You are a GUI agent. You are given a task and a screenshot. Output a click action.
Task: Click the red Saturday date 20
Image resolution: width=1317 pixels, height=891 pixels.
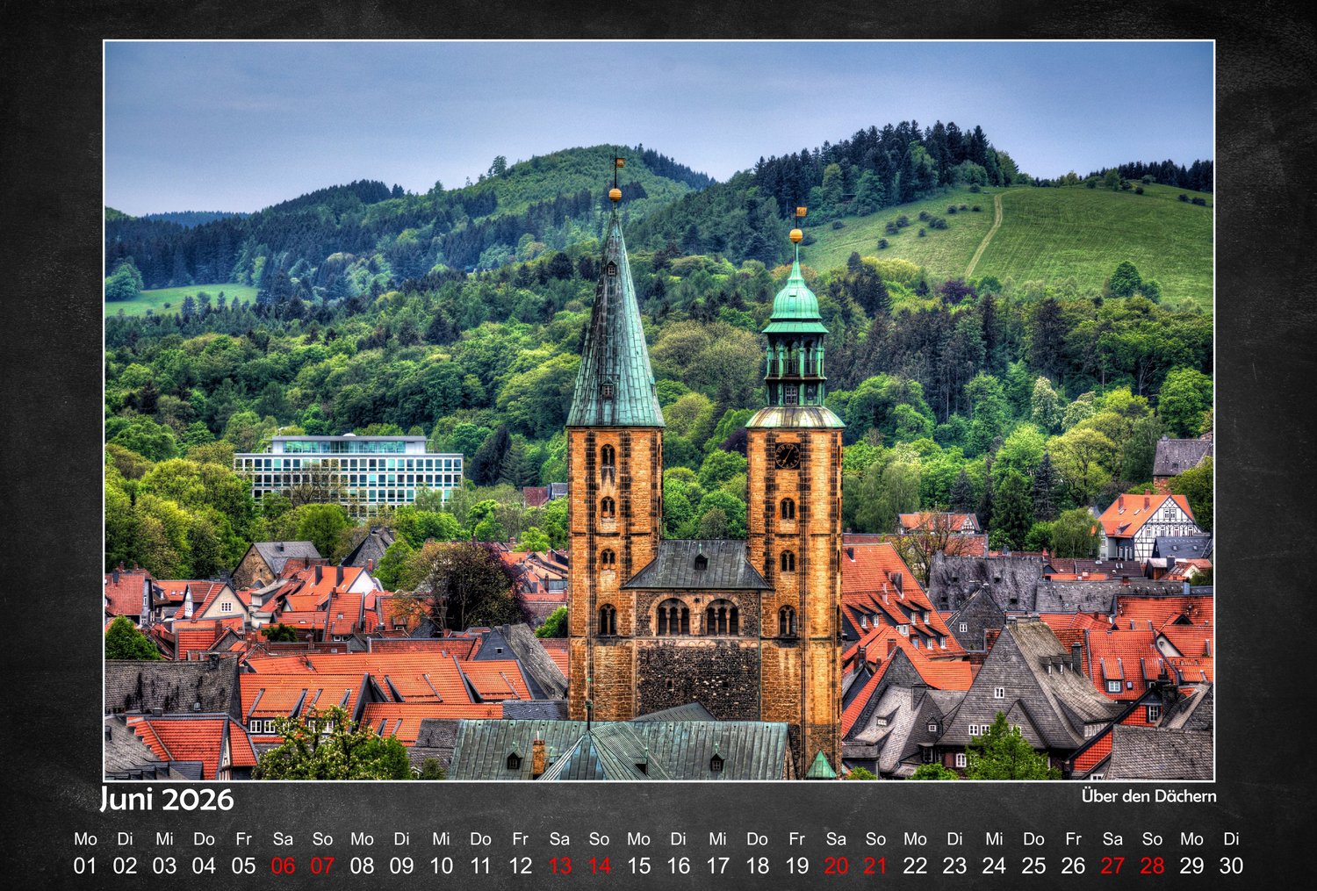click(x=836, y=866)
